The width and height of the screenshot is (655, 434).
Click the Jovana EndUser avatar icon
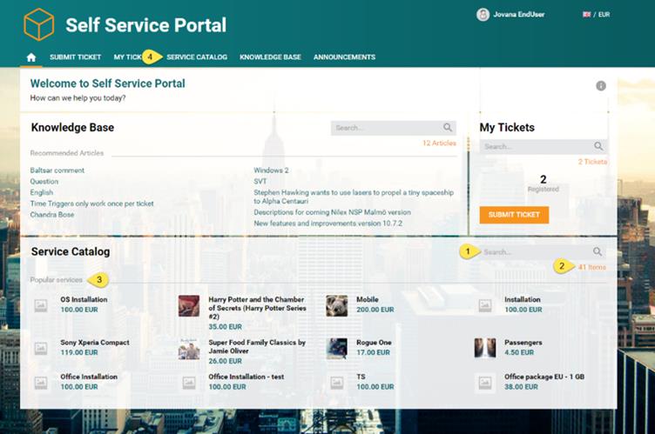pos(483,15)
